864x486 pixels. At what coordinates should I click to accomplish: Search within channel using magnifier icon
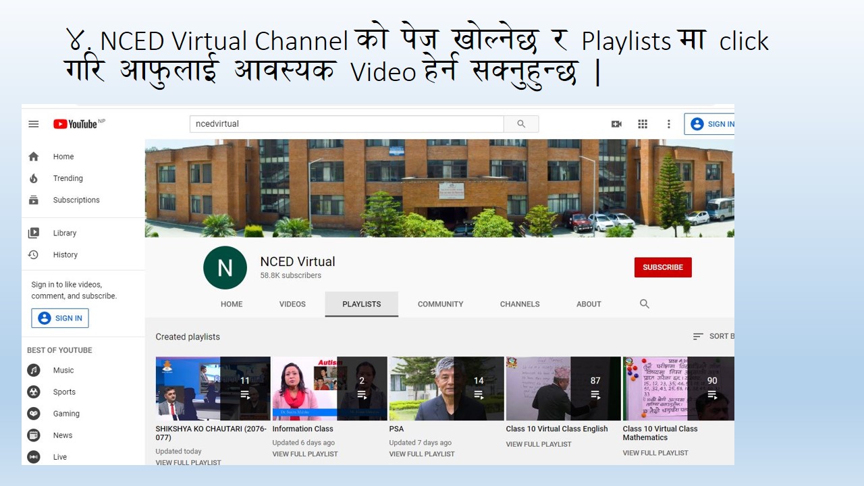coord(645,304)
